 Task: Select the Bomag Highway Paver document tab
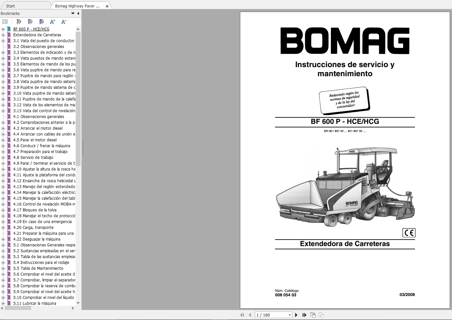click(77, 6)
